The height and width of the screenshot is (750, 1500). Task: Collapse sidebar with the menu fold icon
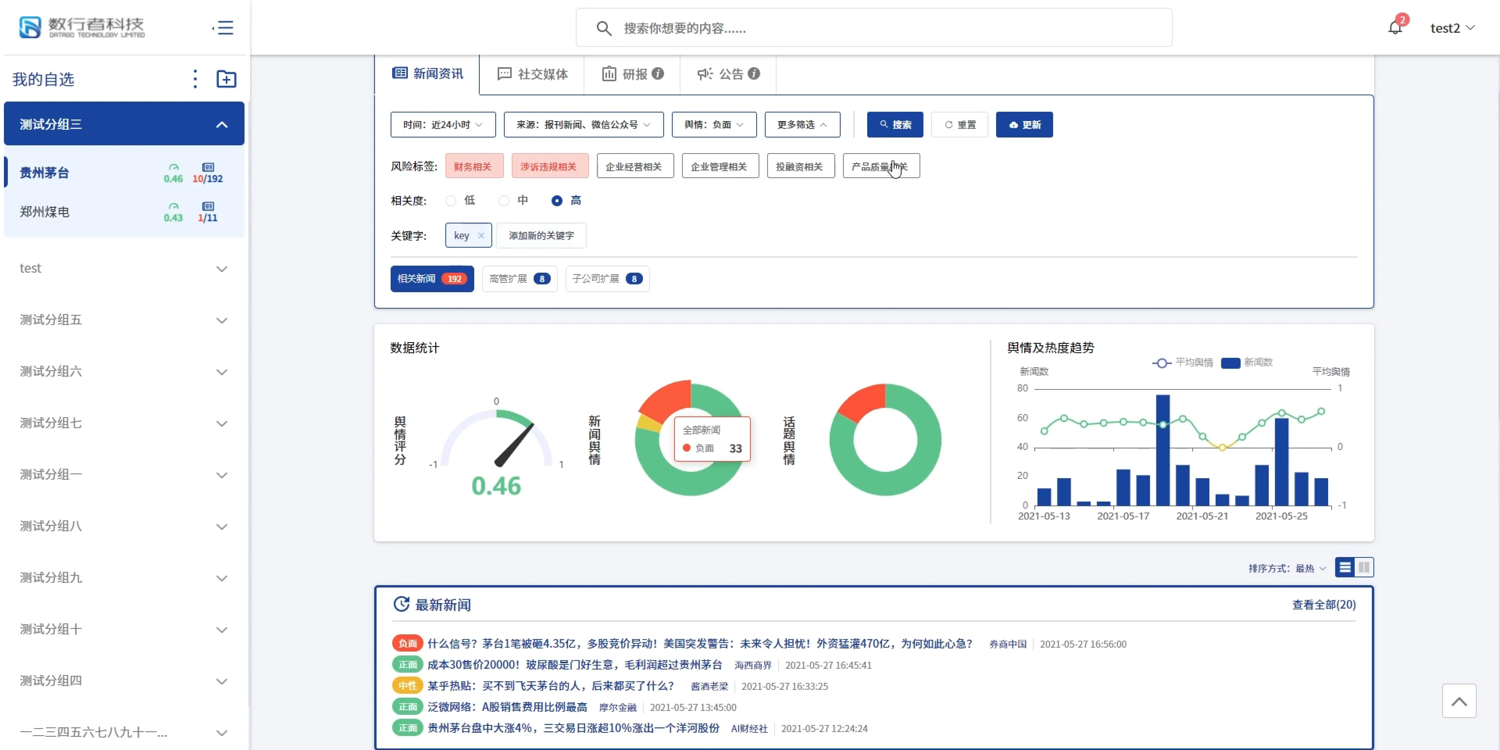(x=223, y=28)
